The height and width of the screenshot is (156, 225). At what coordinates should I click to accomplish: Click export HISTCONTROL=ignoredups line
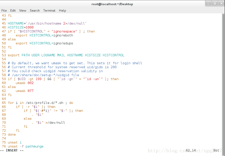[x=44, y=43]
